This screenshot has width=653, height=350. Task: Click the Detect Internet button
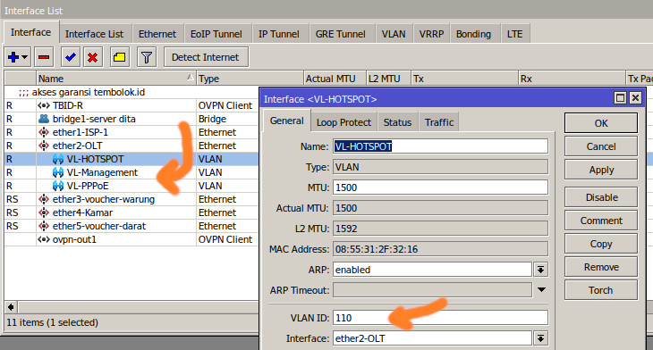tap(206, 57)
